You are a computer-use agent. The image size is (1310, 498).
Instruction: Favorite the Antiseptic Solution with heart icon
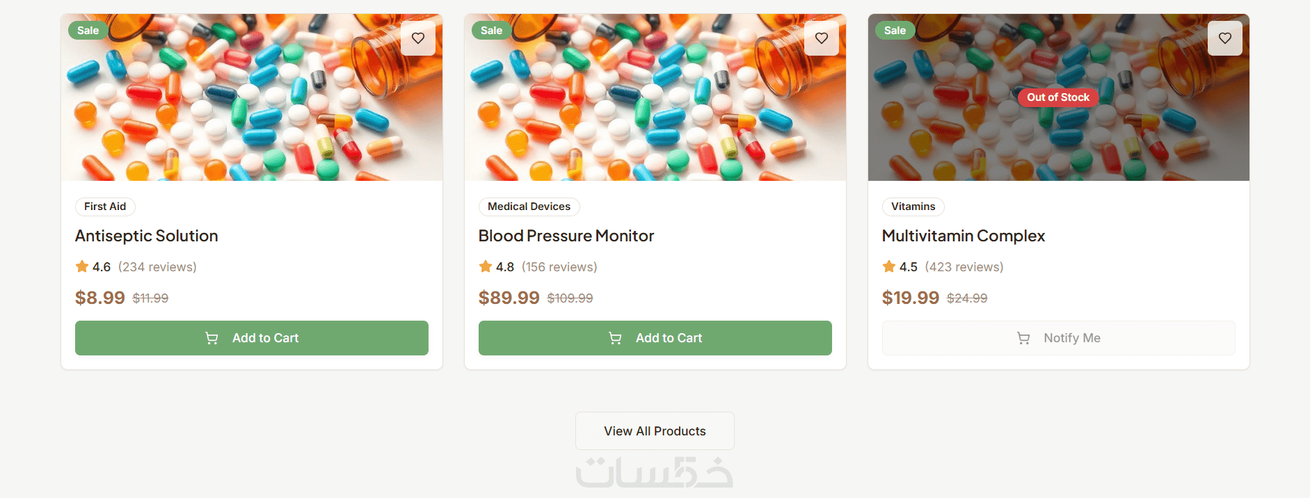pyautogui.click(x=418, y=38)
